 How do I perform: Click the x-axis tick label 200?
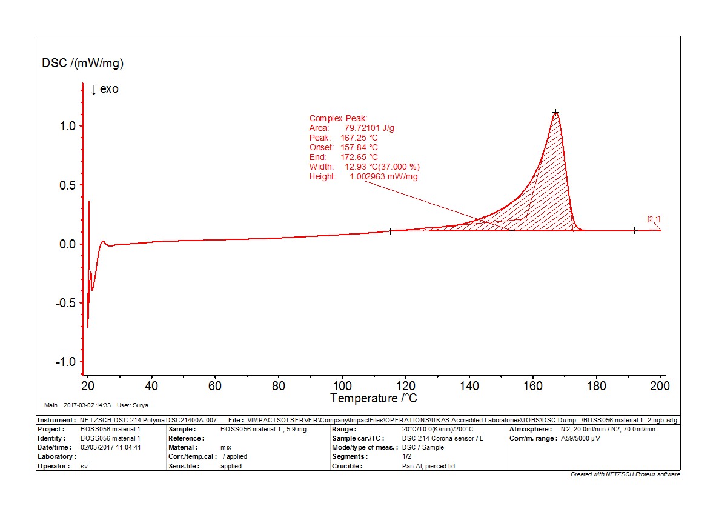[660, 386]
